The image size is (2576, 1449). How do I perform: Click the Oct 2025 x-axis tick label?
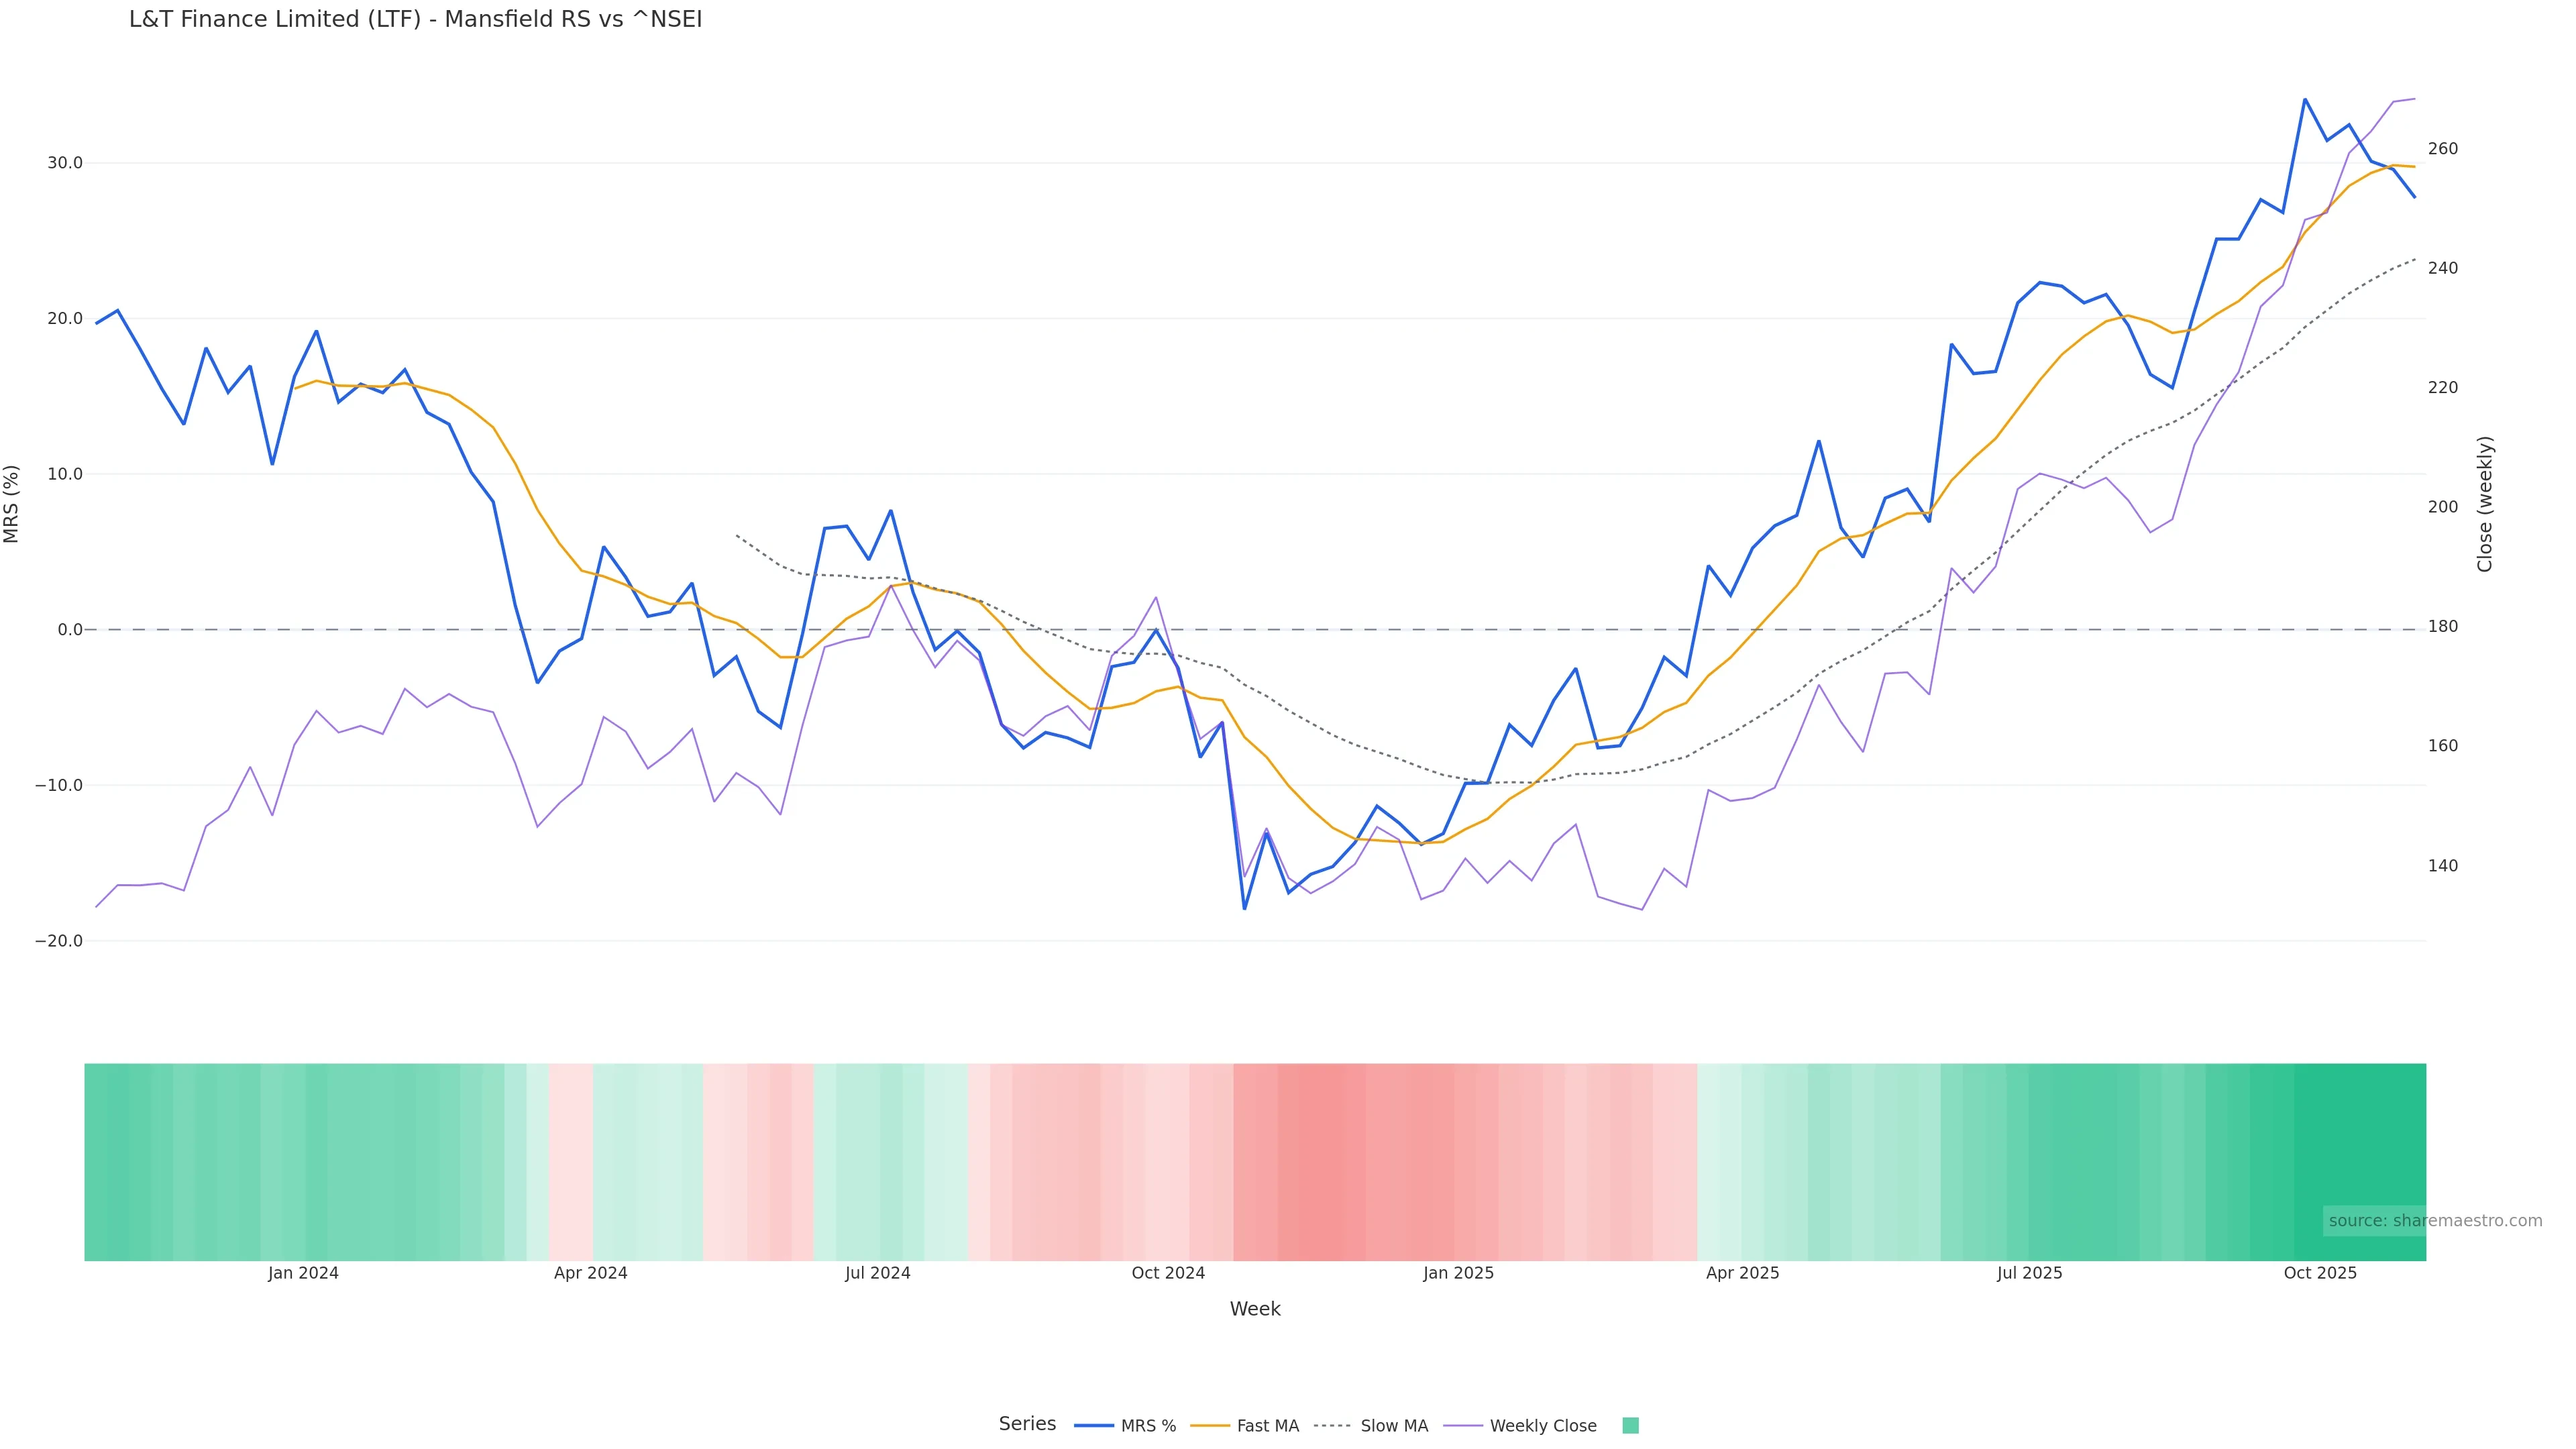(2320, 1273)
